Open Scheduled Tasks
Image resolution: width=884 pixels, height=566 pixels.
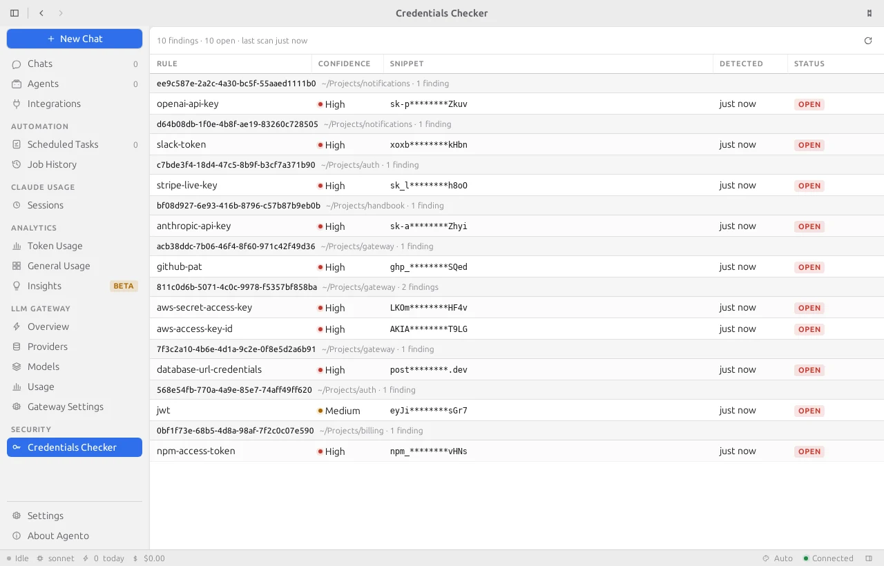pos(75,144)
